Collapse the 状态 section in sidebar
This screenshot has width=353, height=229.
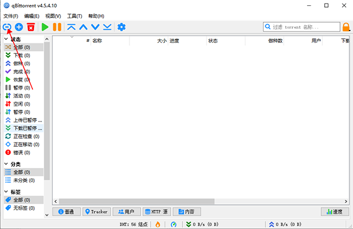pyautogui.click(x=6, y=39)
